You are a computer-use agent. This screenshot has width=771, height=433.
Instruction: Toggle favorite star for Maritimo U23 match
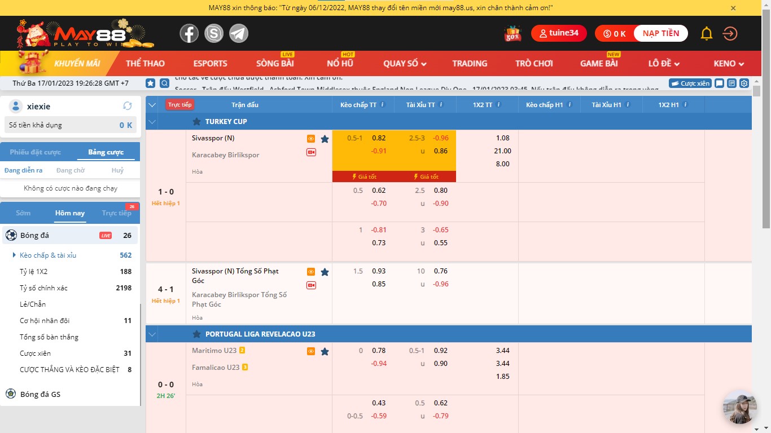[325, 351]
